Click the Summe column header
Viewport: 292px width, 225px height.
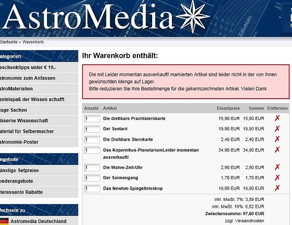[256, 108]
